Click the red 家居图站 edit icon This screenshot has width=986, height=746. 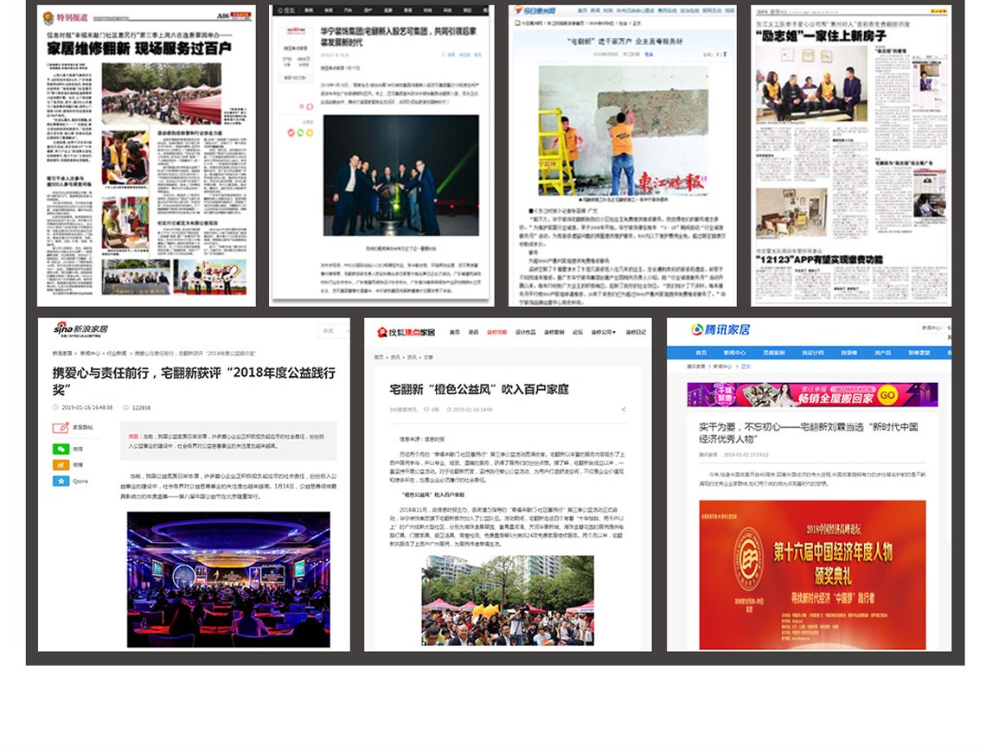pos(60,427)
